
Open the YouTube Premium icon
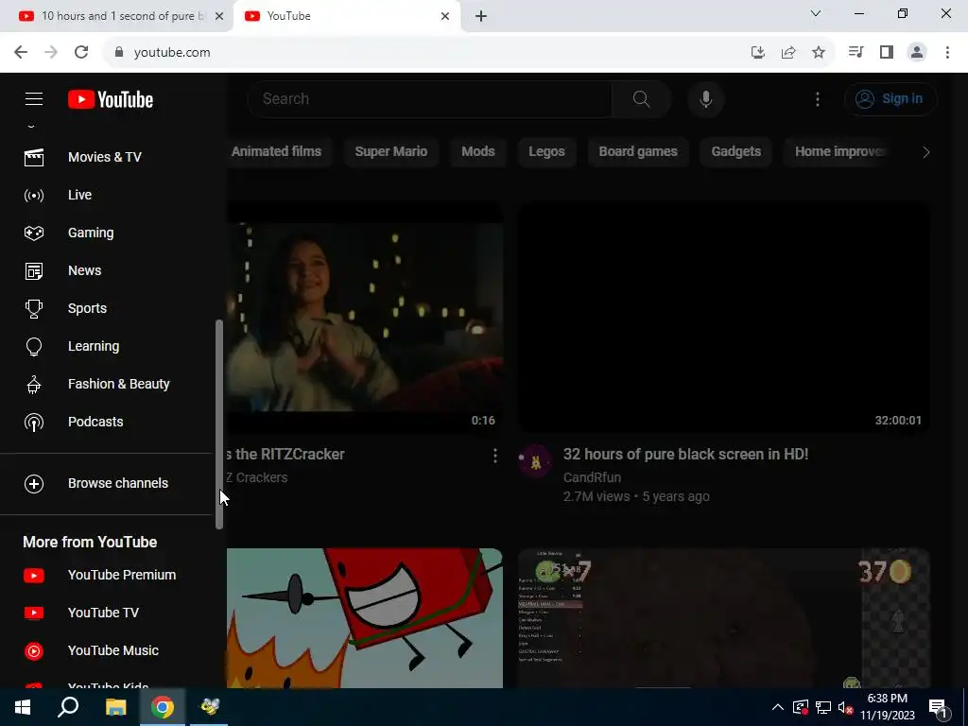pyautogui.click(x=34, y=576)
